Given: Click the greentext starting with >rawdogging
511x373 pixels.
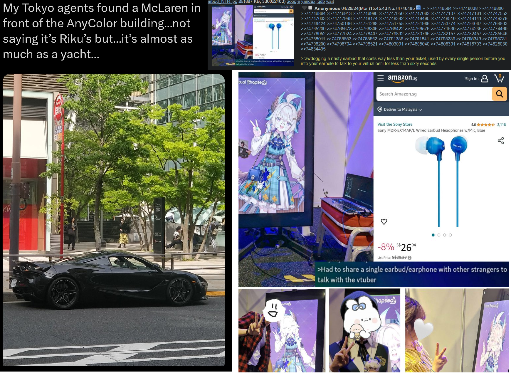Looking at the screenshot, I should pos(404,61).
